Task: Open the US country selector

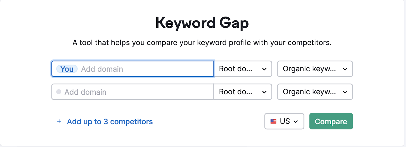Action: coord(284,121)
